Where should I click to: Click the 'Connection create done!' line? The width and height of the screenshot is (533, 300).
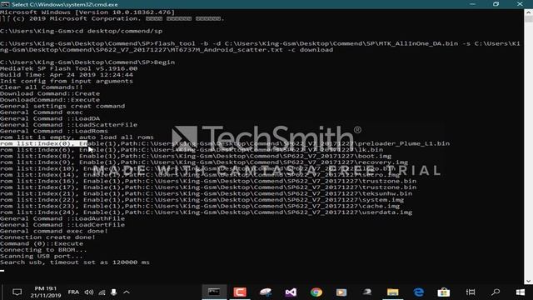(x=48, y=237)
